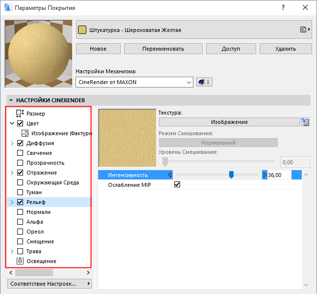Open the surface name selector Штукатурка - Шероховатая Желтая
317x294 pixels.
click(194, 30)
